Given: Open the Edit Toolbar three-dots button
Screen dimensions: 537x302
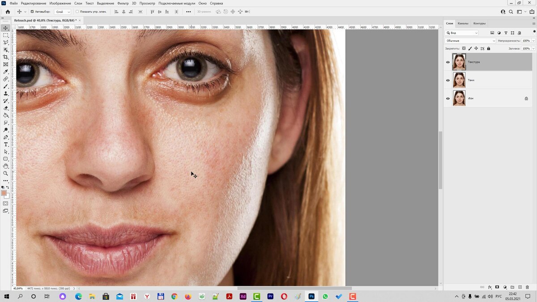Looking at the screenshot, I should click(6, 181).
